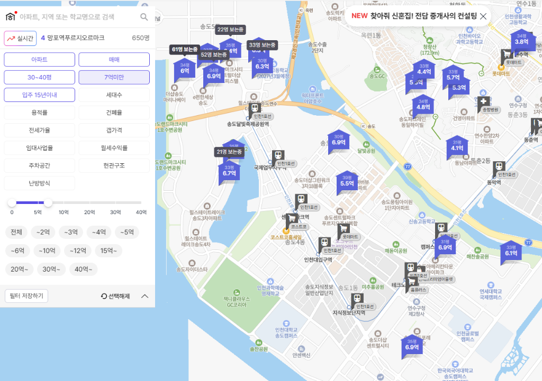Click the house logo icon in search bar

[11, 16]
